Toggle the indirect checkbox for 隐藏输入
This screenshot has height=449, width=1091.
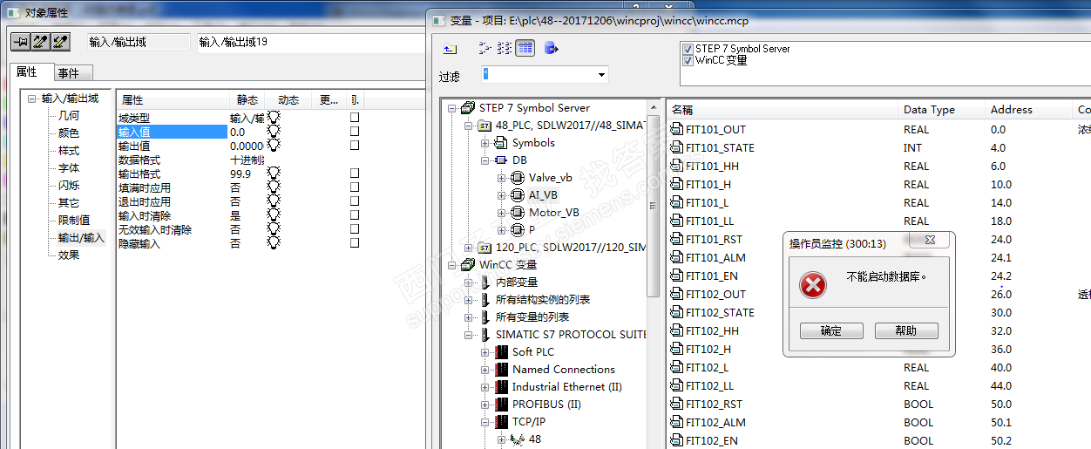click(355, 243)
